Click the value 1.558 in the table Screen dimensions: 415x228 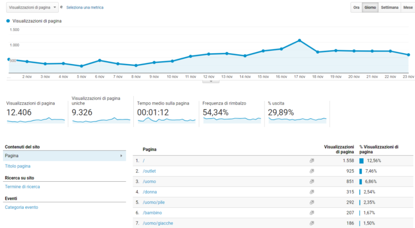[348, 160]
